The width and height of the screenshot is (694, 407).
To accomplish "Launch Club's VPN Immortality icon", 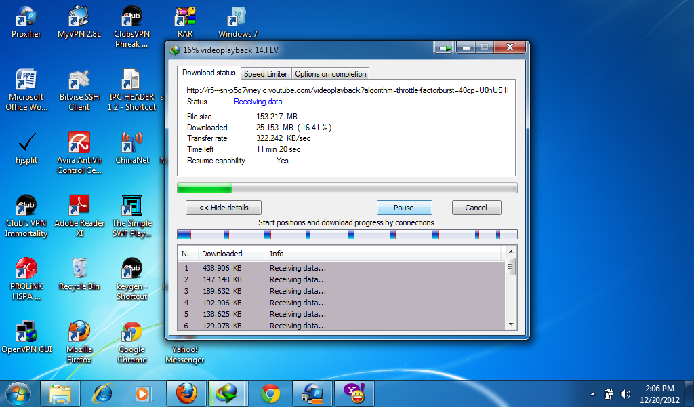I will pos(26,216).
